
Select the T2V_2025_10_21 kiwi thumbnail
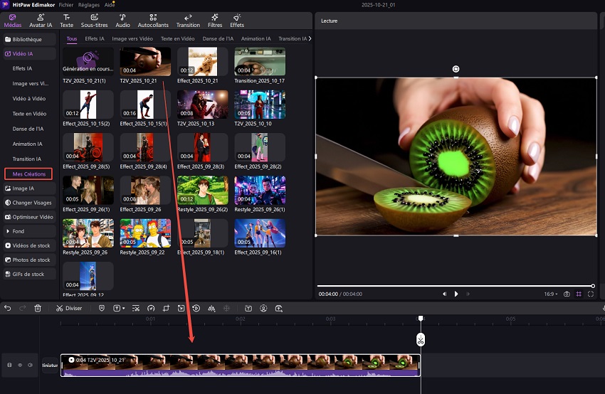point(145,62)
